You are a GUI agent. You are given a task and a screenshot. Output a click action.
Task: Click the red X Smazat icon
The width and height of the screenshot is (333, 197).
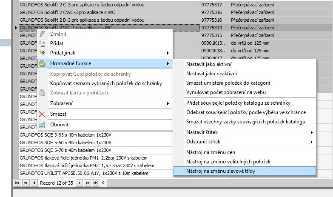[x=42, y=114]
